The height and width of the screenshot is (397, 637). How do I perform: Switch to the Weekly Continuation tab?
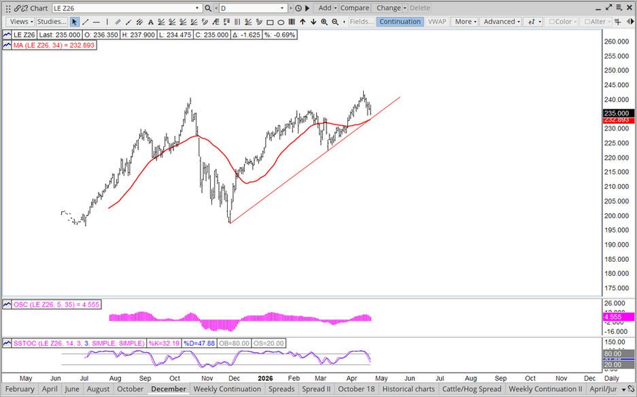(228, 389)
